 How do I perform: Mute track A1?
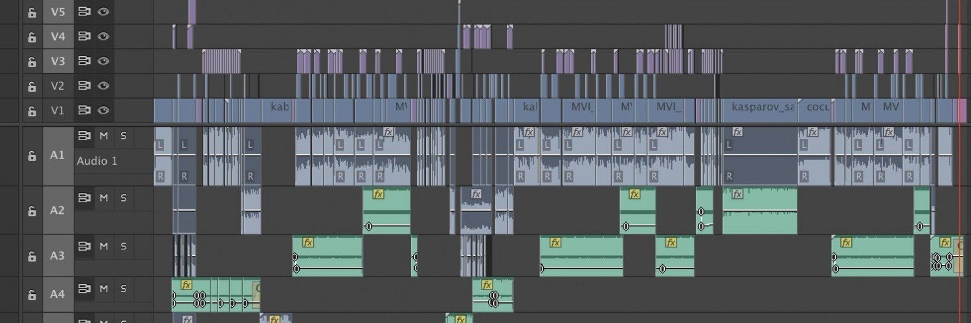[103, 136]
